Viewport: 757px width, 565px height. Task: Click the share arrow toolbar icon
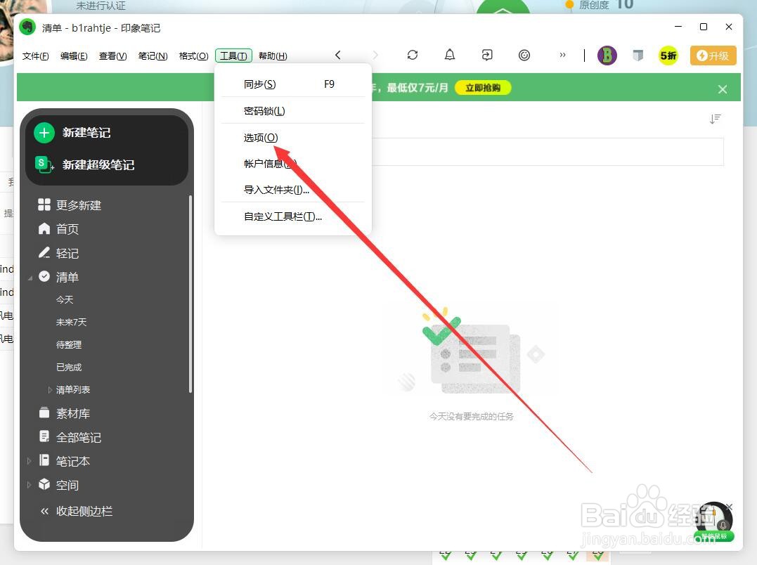point(487,55)
